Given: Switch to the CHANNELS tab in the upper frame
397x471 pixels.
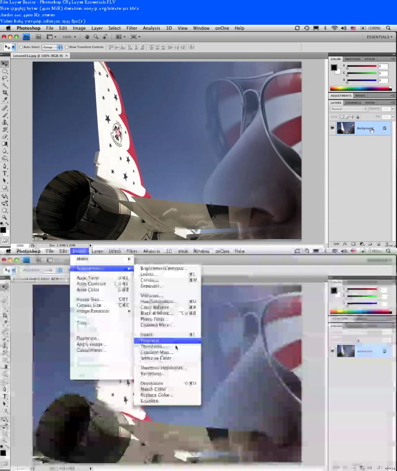Looking at the screenshot, I should click(x=353, y=103).
